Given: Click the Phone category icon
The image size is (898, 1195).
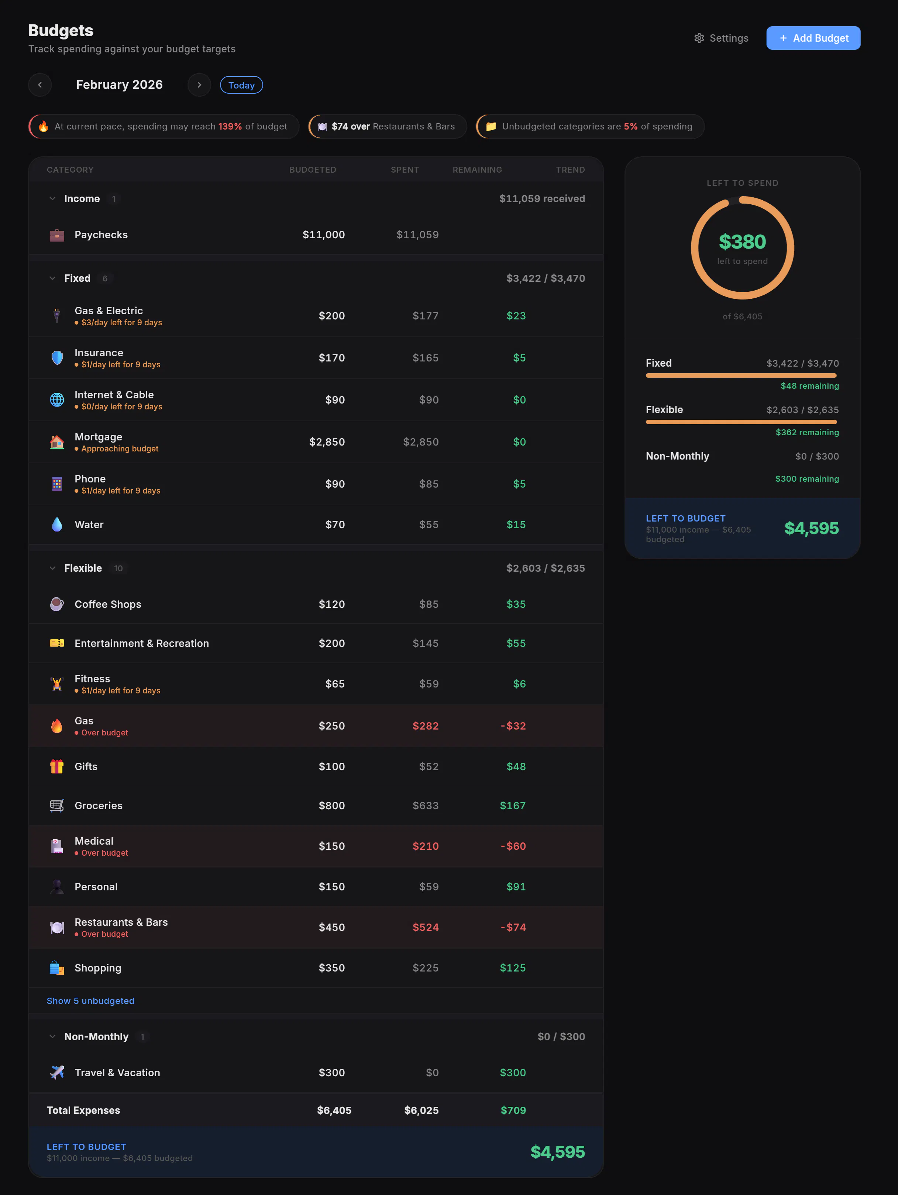Looking at the screenshot, I should 57,484.
